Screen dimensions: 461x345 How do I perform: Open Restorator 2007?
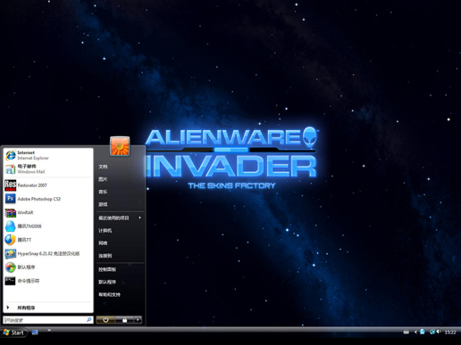(47, 185)
